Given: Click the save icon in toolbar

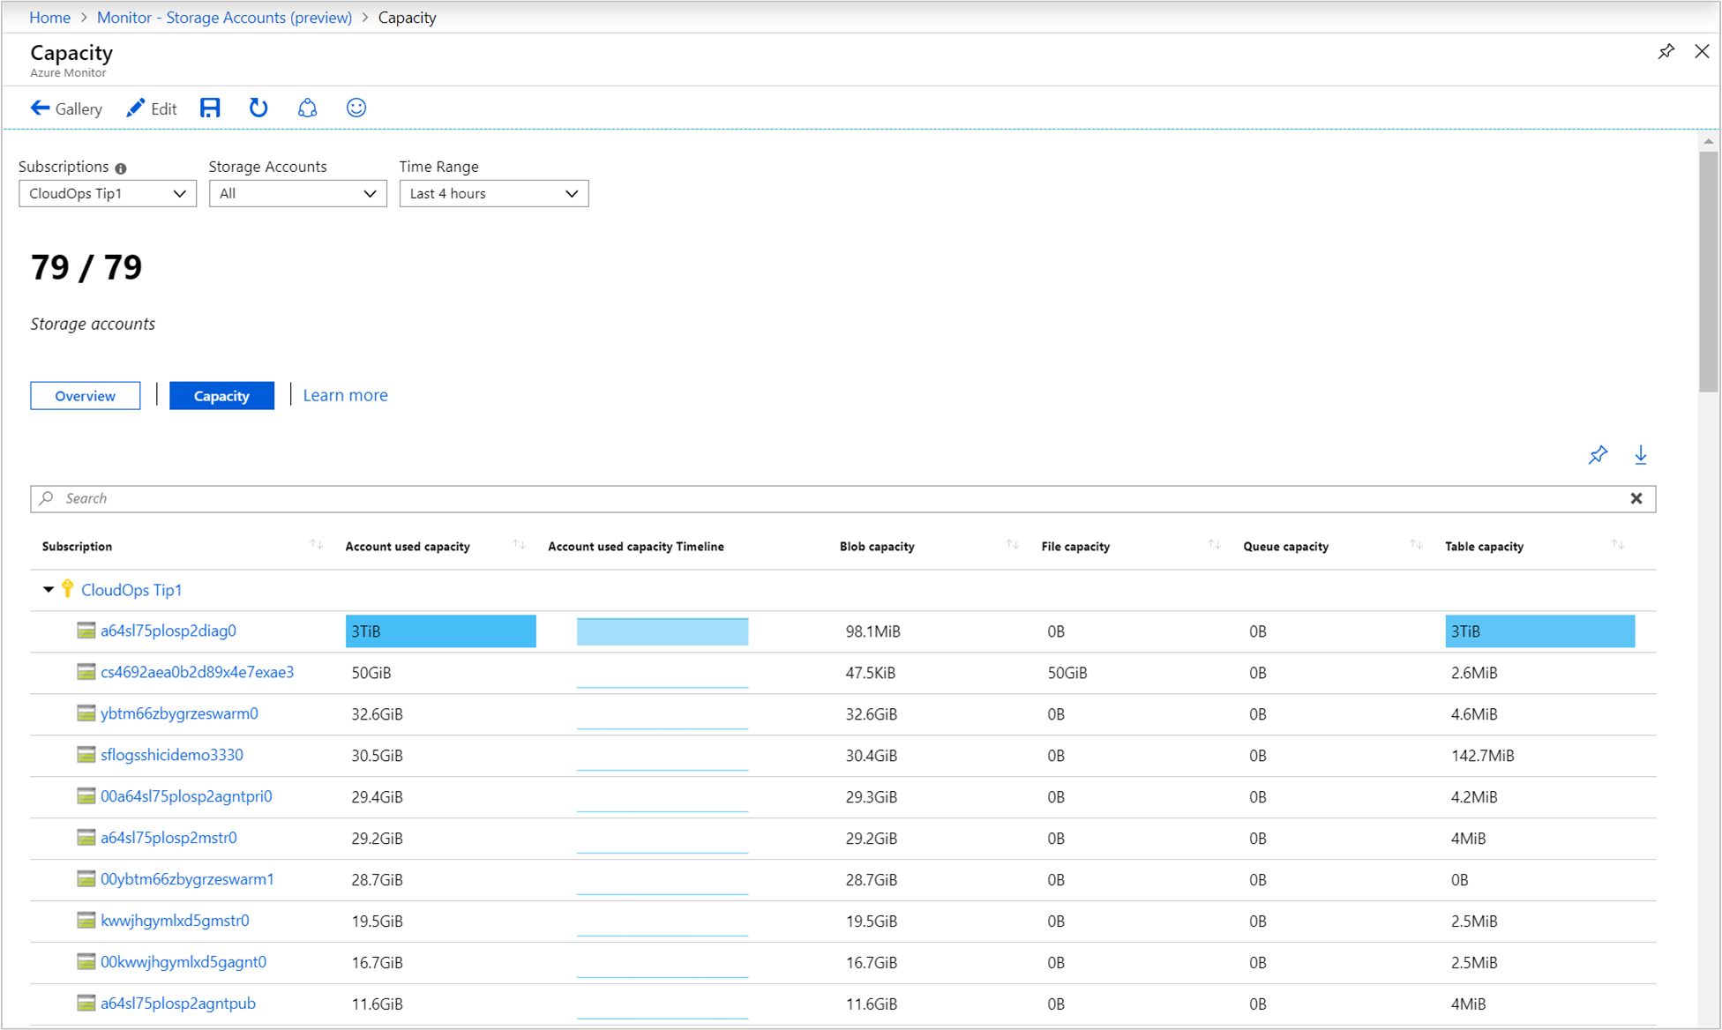Looking at the screenshot, I should pyautogui.click(x=211, y=109).
